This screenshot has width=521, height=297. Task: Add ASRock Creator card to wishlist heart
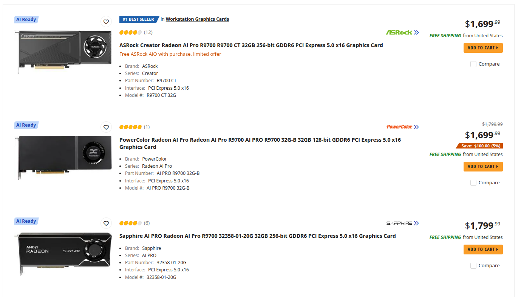point(106,22)
